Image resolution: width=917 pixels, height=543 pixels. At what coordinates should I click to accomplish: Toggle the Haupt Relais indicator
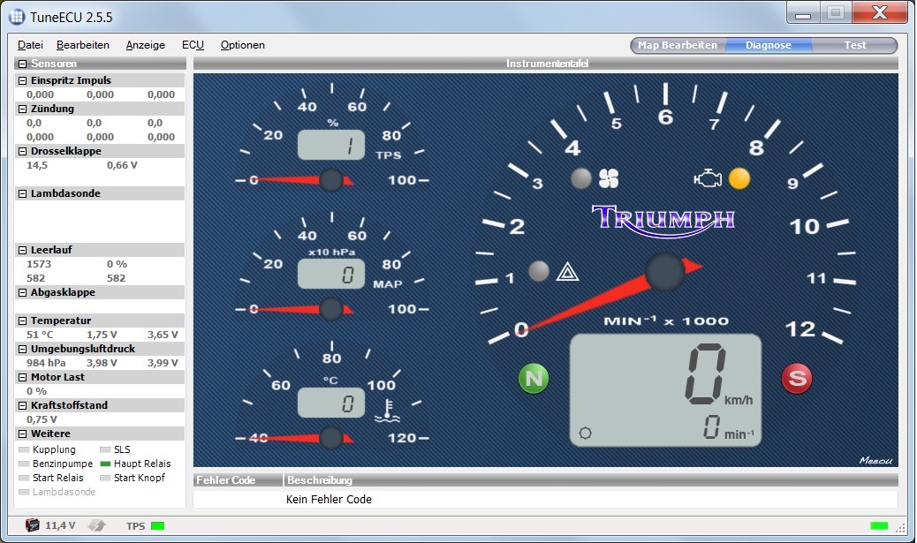105,464
